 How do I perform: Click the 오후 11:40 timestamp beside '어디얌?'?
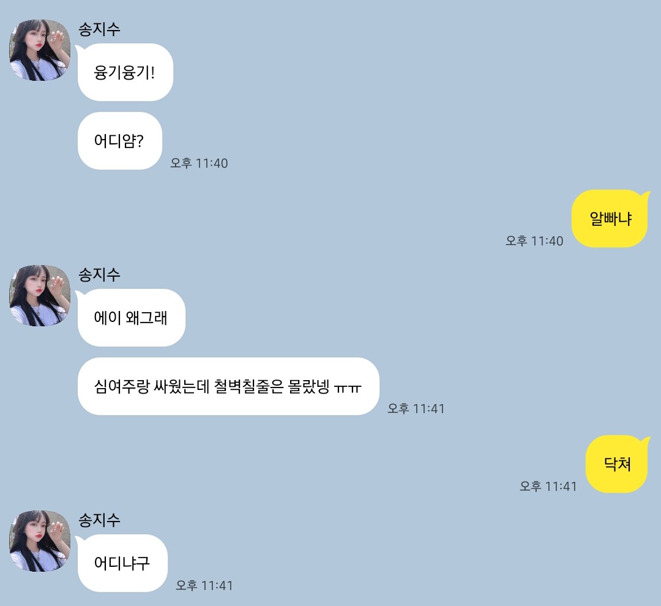[x=199, y=163]
